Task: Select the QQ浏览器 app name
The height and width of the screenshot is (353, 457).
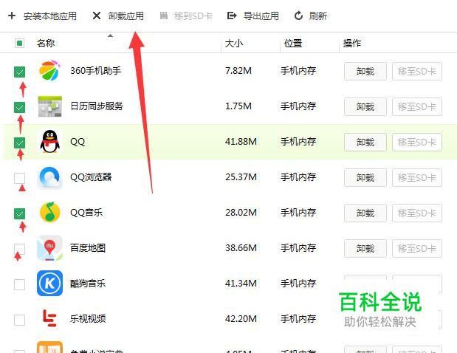Action: [91, 177]
